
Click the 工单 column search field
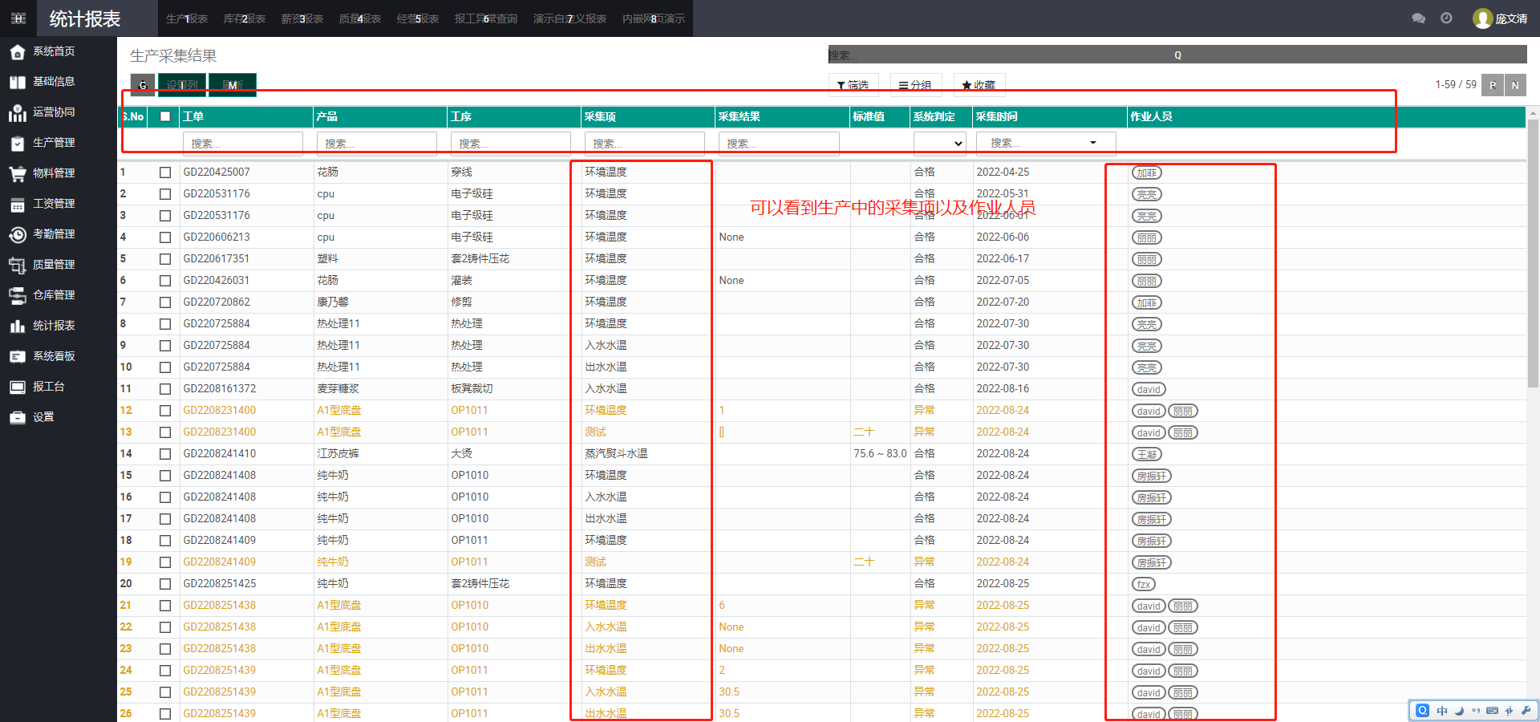click(242, 144)
